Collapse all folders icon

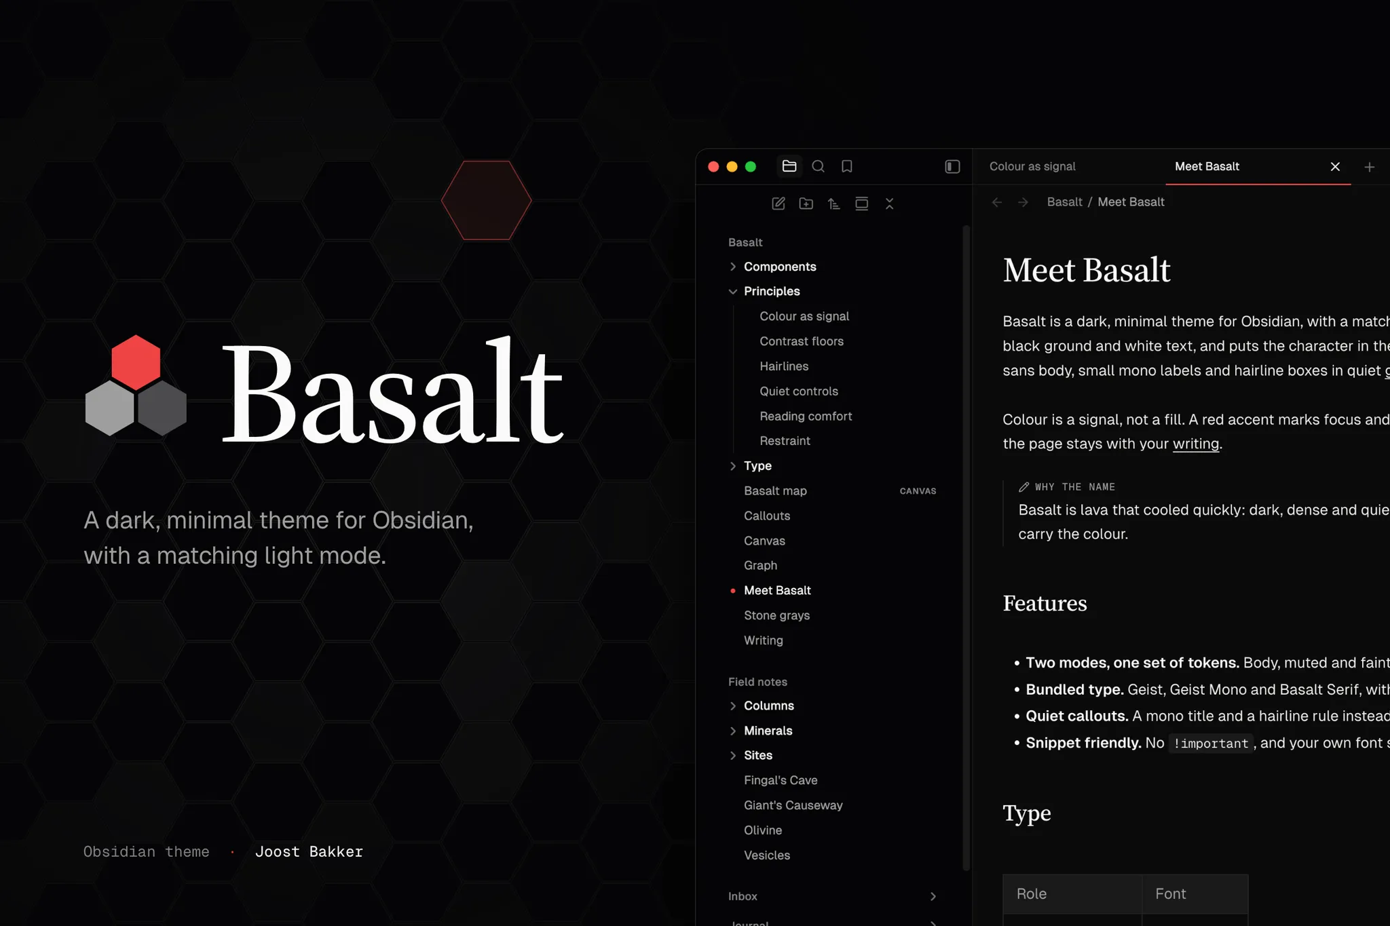point(890,204)
